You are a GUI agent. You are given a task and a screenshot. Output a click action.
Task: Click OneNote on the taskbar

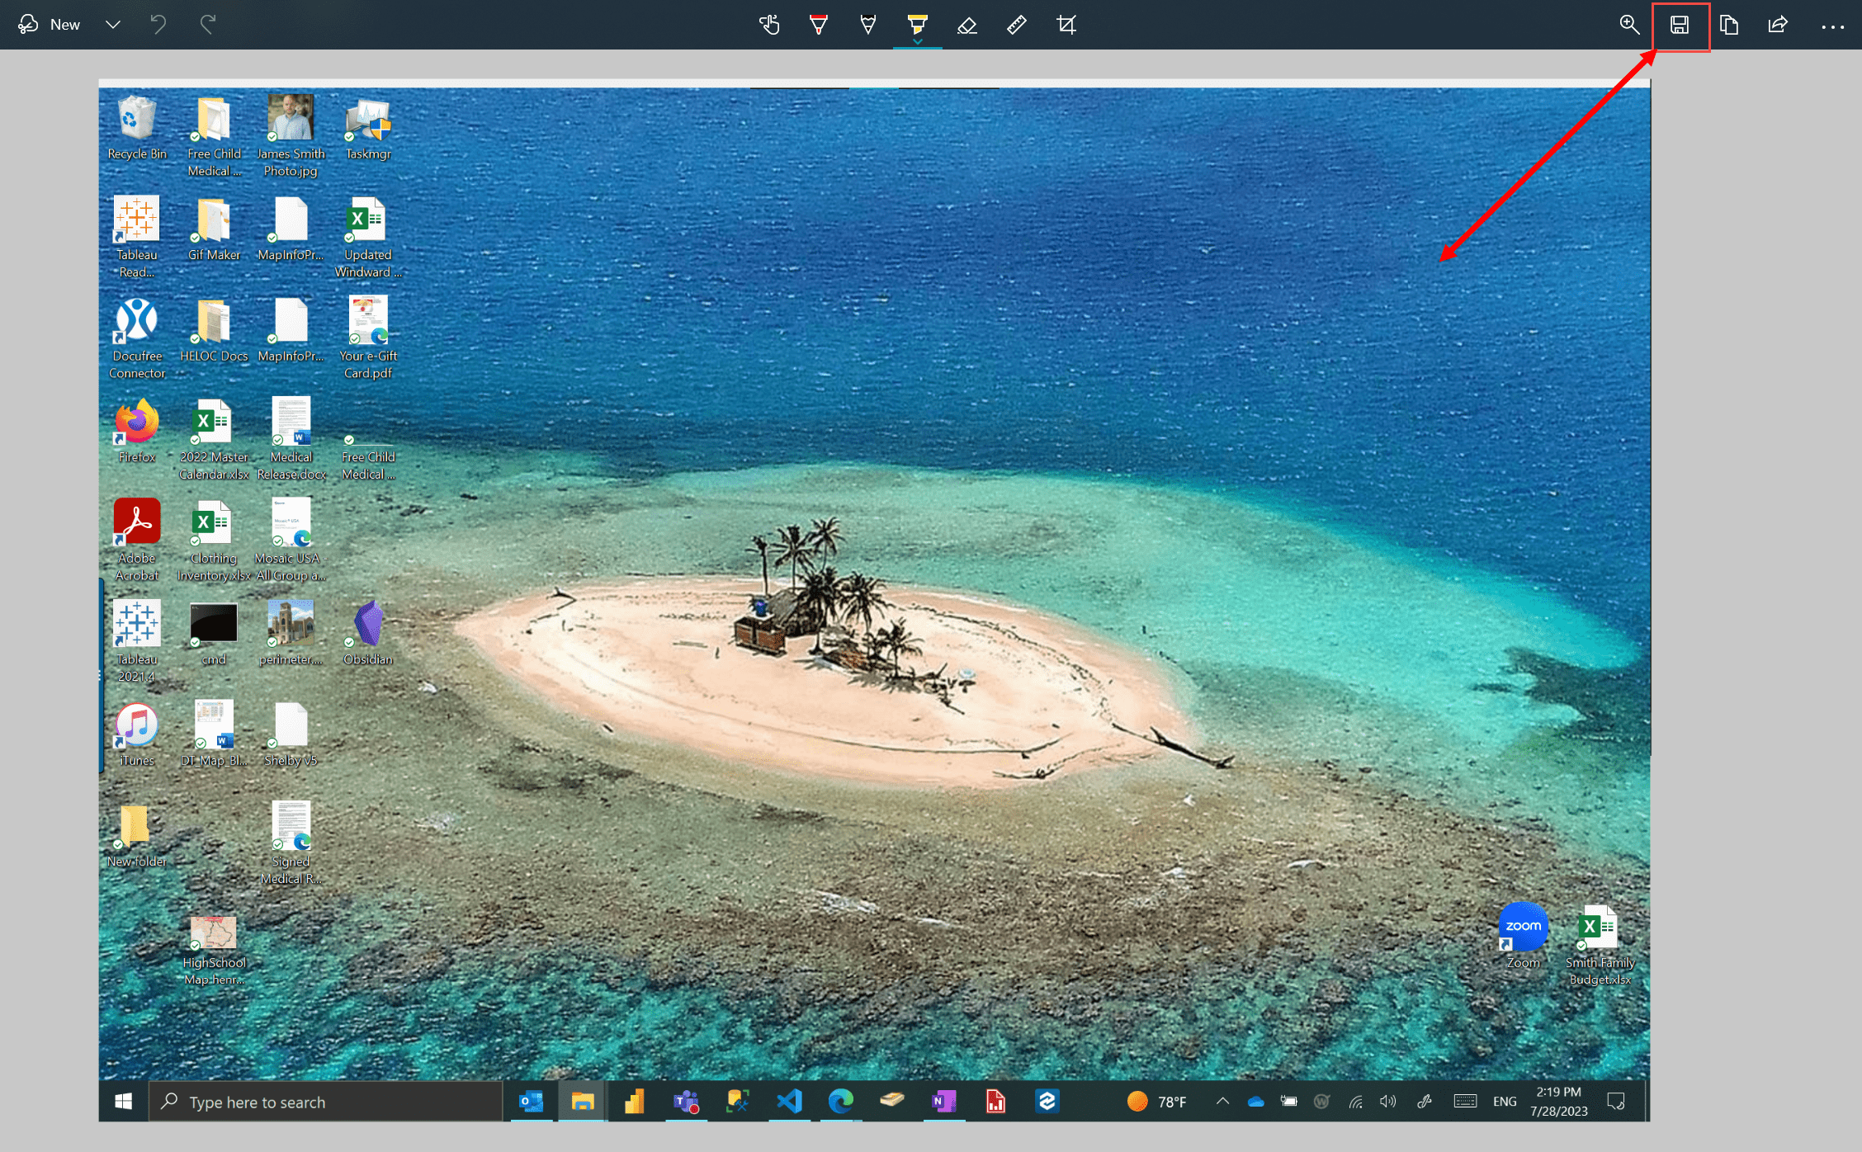click(x=943, y=1102)
